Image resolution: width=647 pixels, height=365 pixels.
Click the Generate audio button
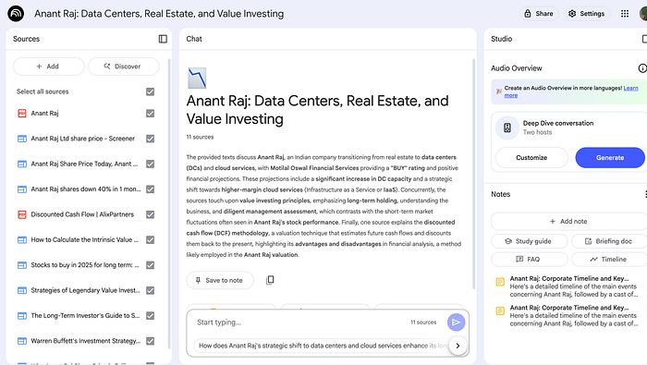(x=610, y=157)
